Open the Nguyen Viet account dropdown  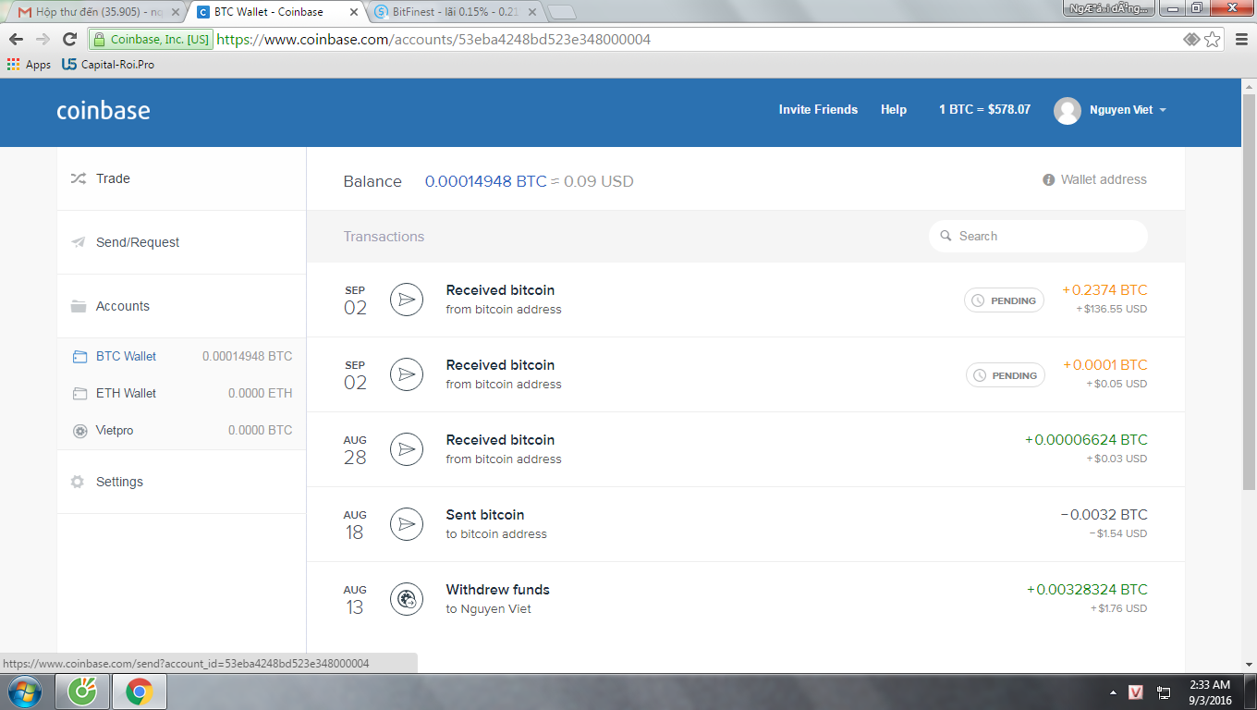point(1128,110)
